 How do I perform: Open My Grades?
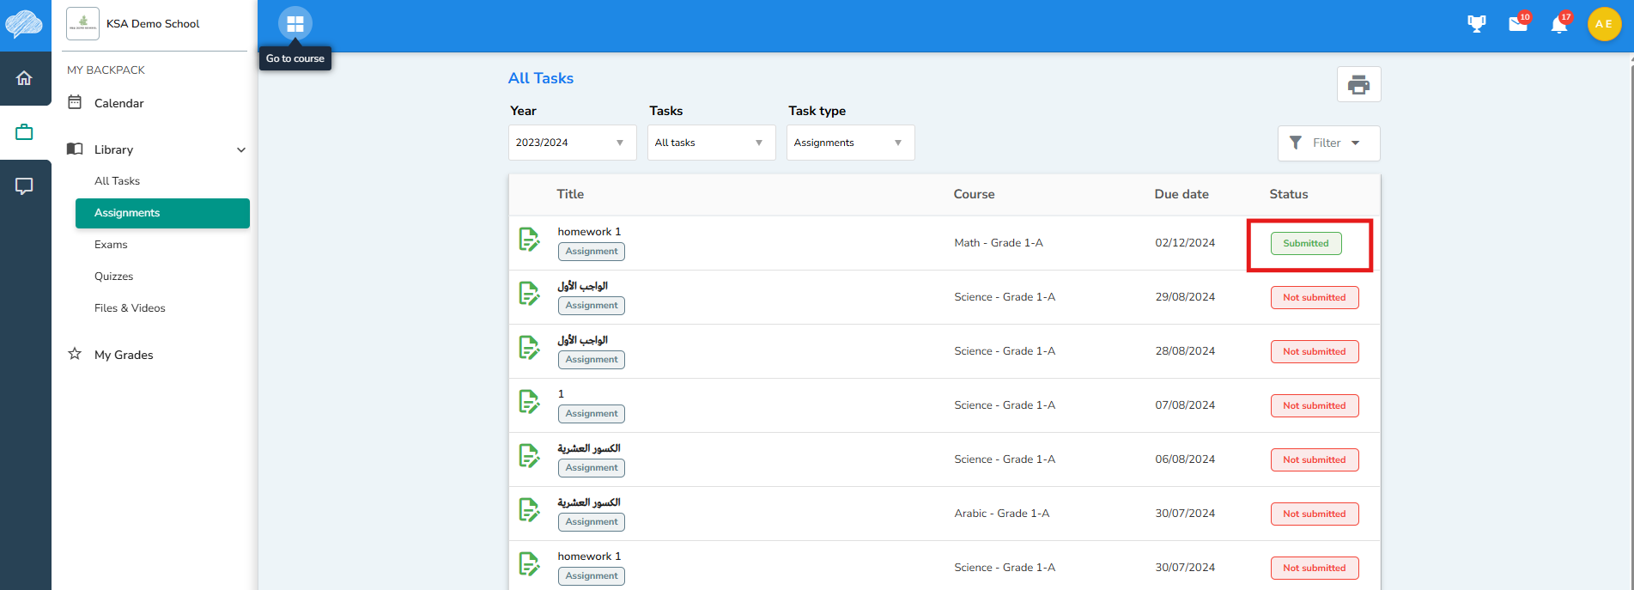tap(124, 355)
